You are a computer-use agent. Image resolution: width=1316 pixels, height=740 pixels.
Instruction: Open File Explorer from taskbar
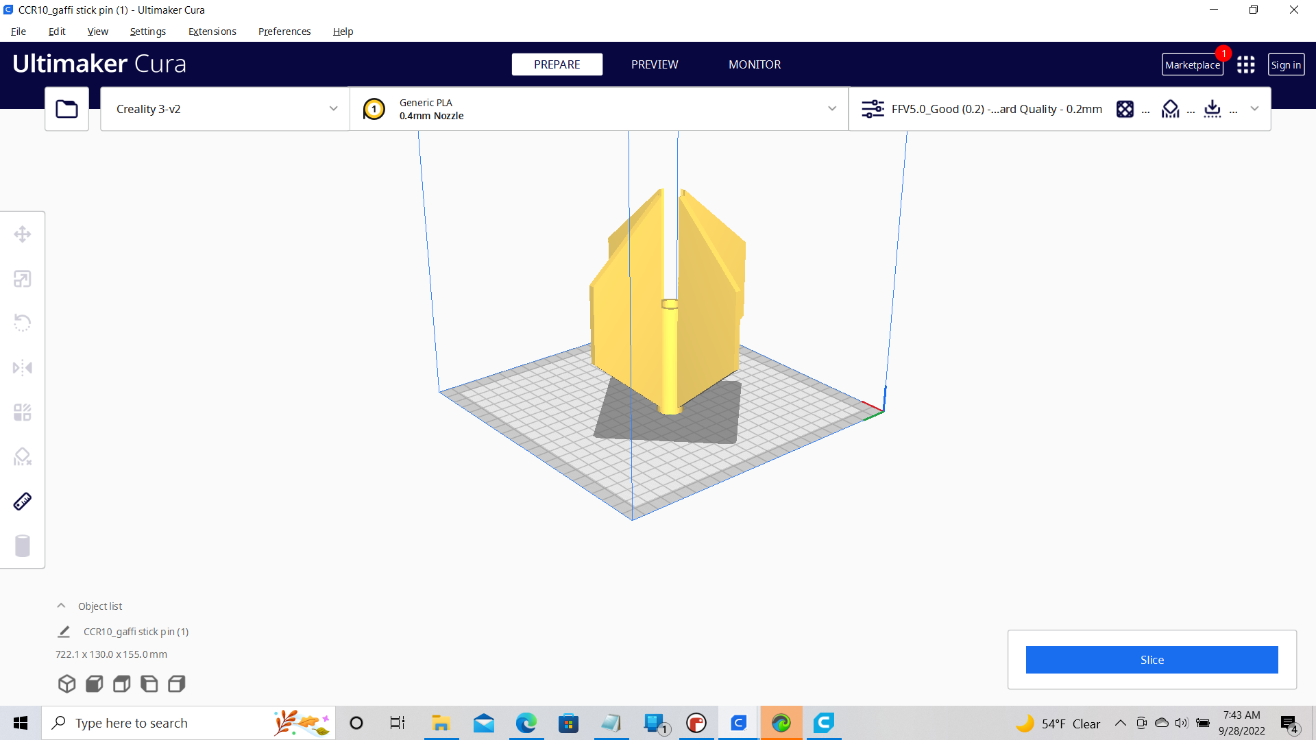point(441,723)
